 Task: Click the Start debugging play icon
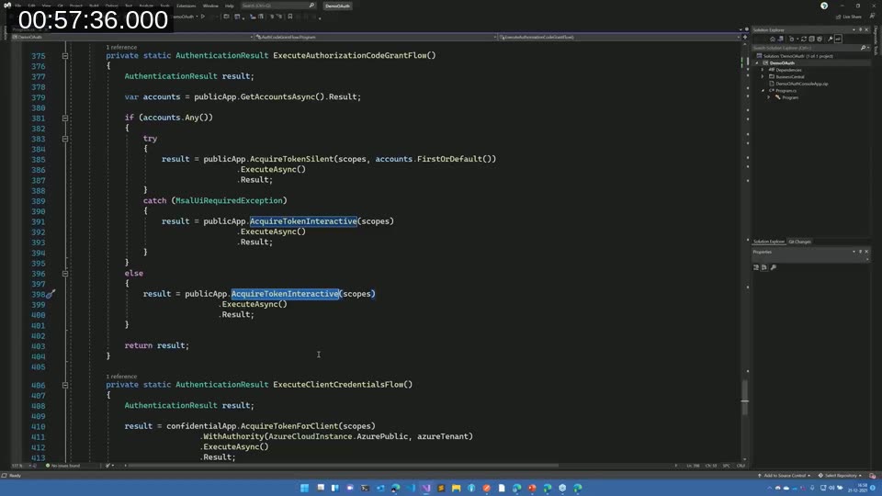click(x=203, y=17)
